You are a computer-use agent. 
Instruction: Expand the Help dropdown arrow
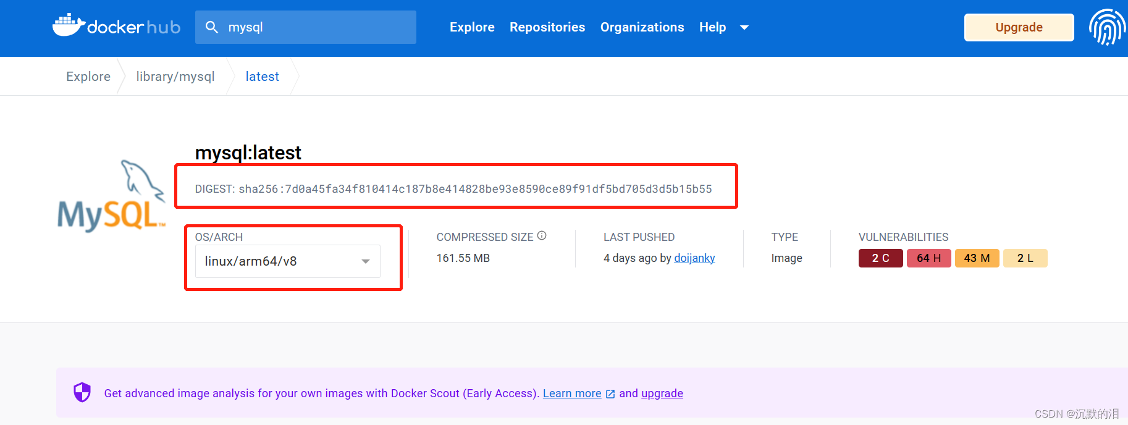pyautogui.click(x=744, y=27)
